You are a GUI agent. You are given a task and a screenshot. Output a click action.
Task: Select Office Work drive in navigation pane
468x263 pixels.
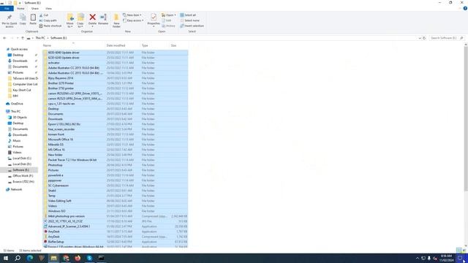[x=23, y=176]
